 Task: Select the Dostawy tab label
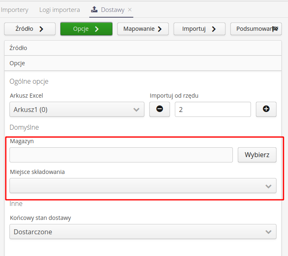pos(112,9)
